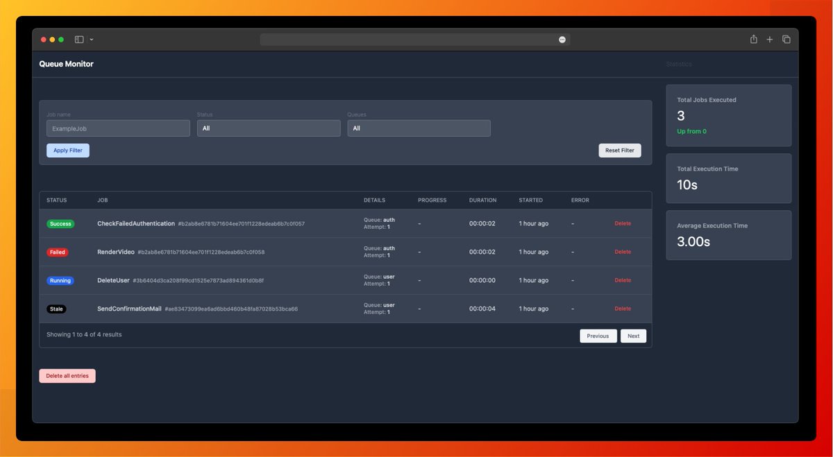Select the SendConfirmationMail job name
The width and height of the screenshot is (833, 457).
[129, 309]
